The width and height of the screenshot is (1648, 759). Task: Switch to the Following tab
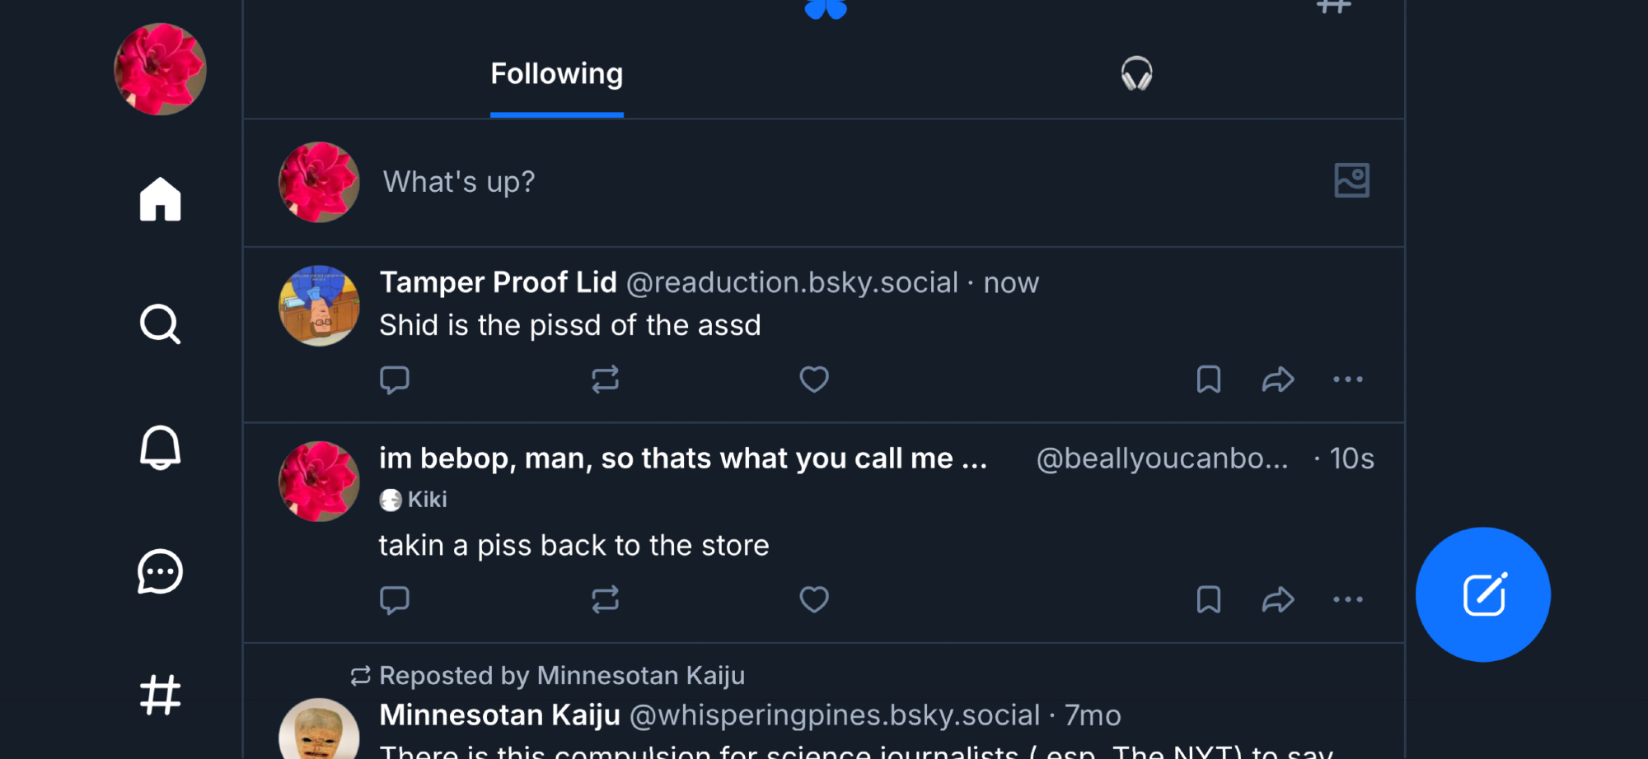(557, 74)
